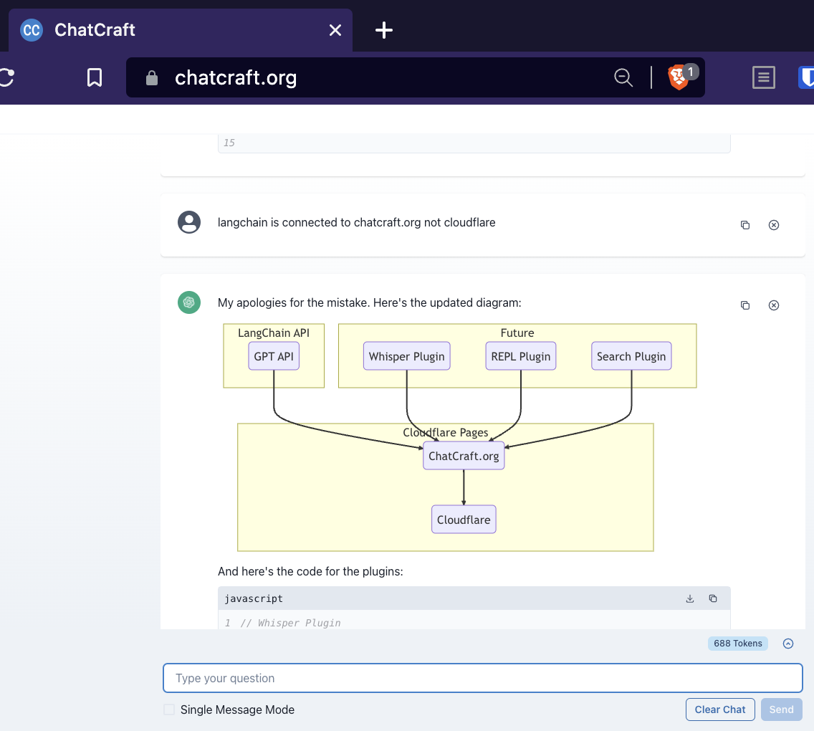Enable Single Message Mode checkbox
This screenshot has width=814, height=731.
pyautogui.click(x=169, y=709)
